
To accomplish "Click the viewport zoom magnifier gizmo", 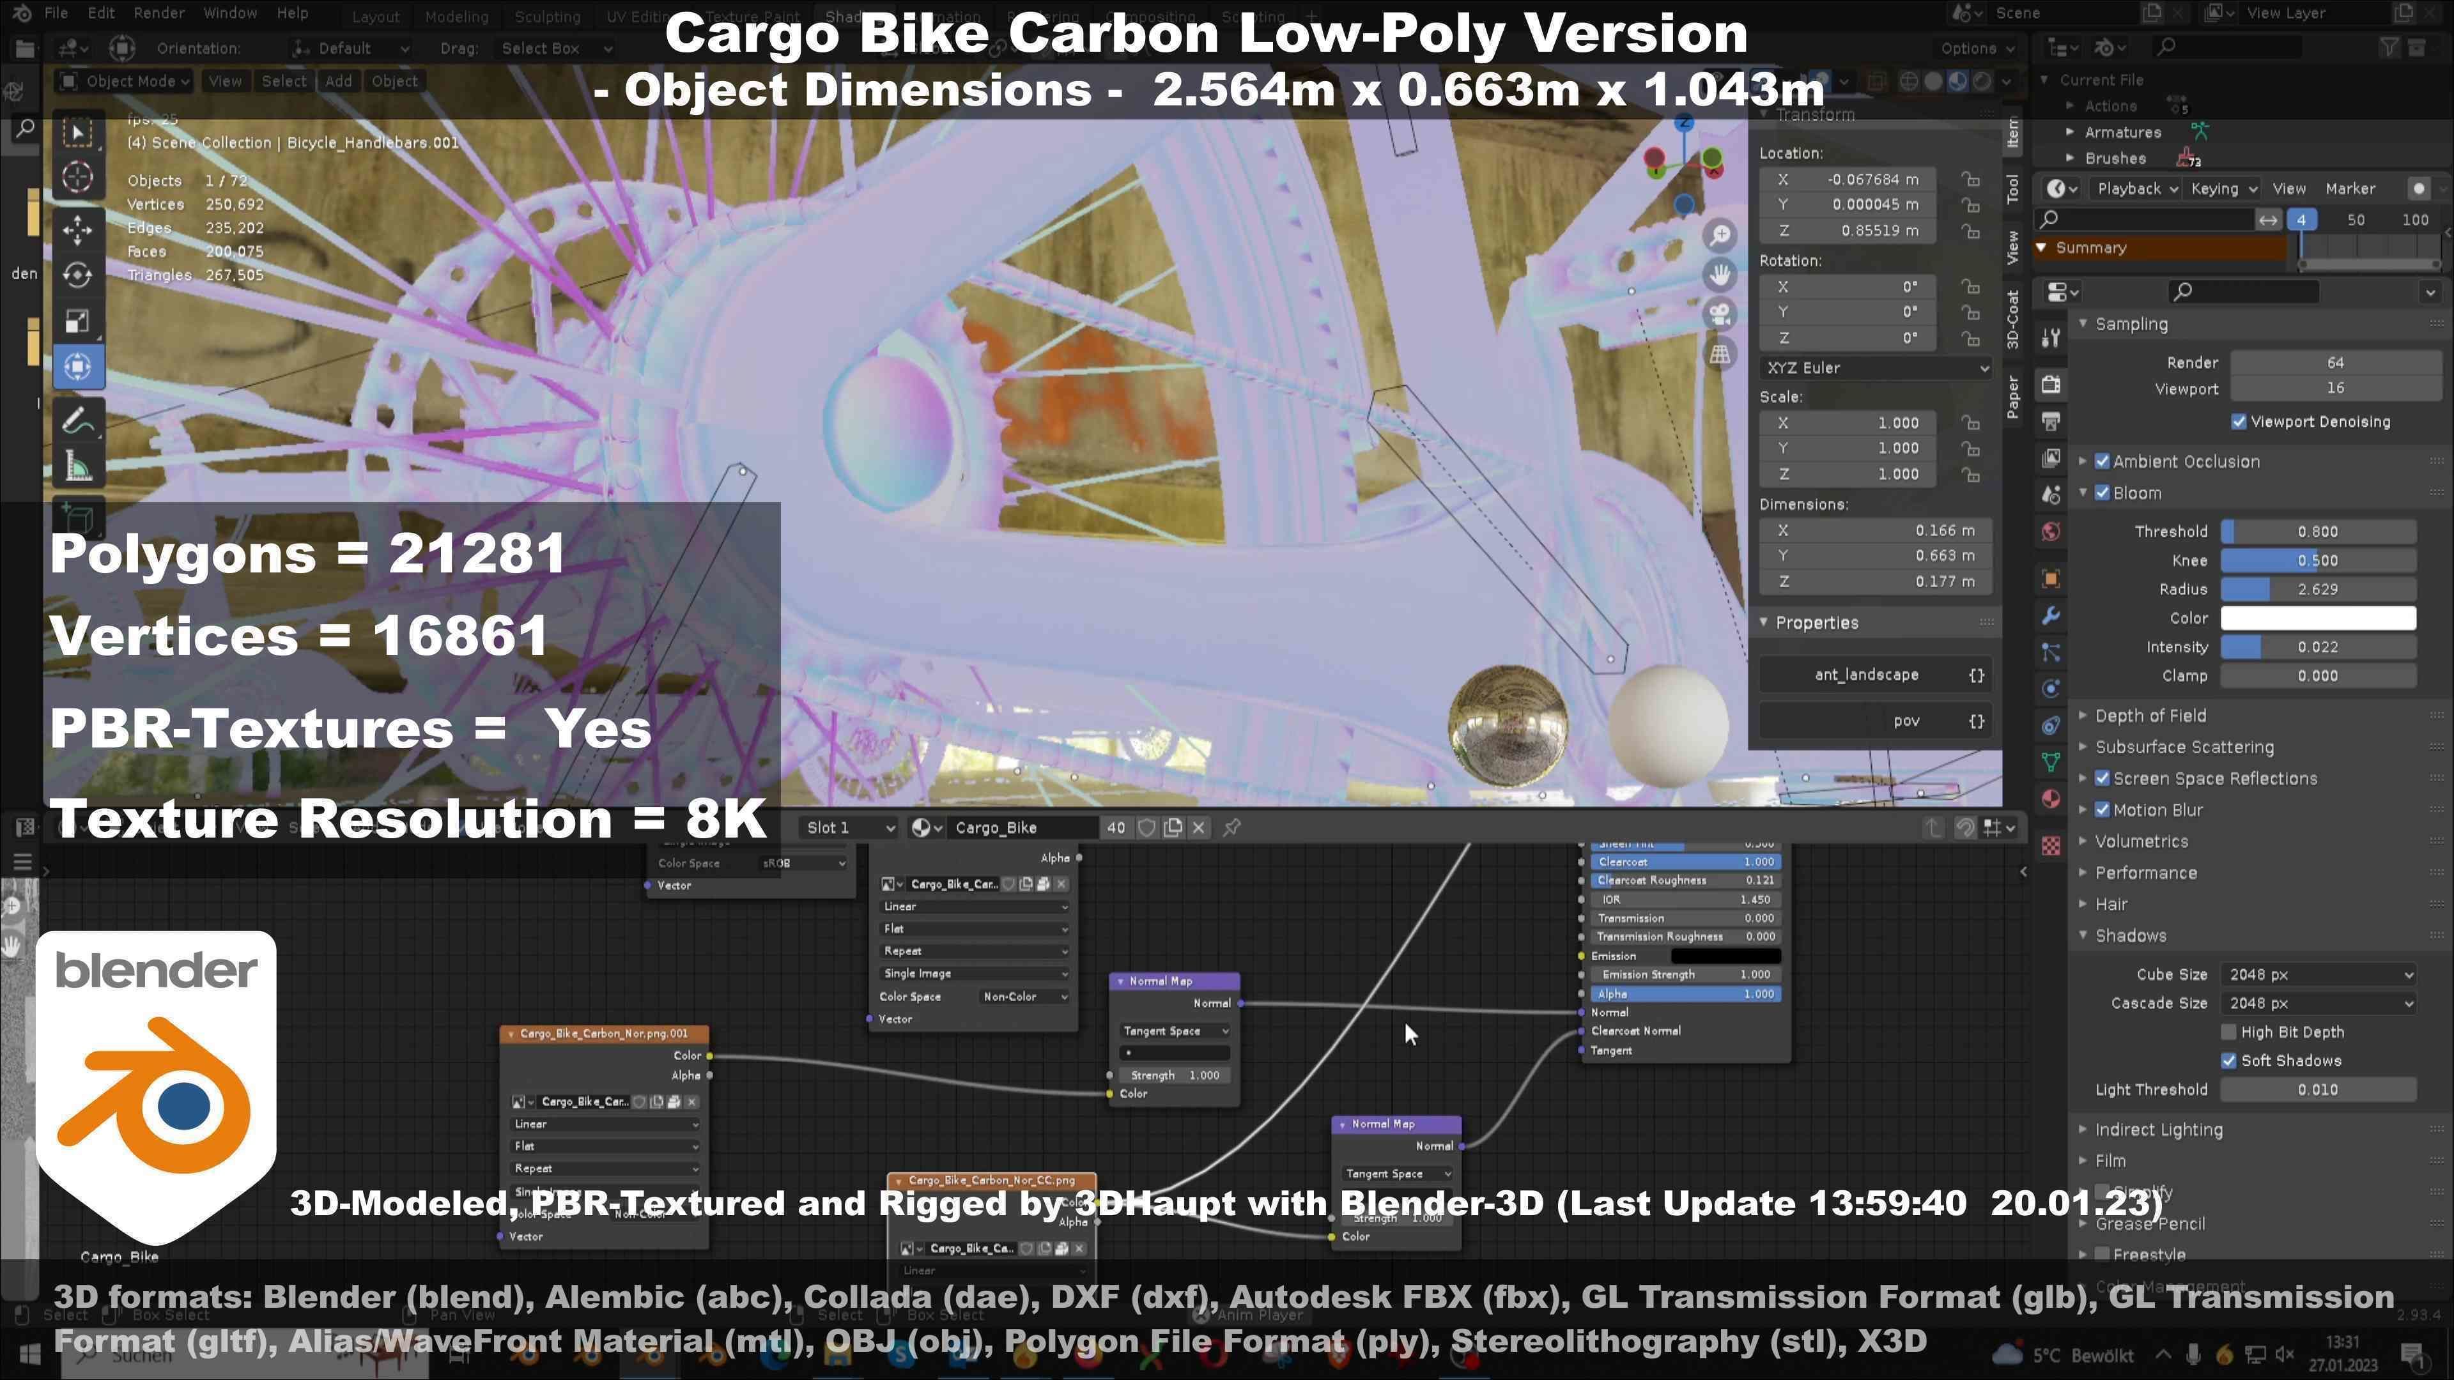I will [x=1720, y=235].
